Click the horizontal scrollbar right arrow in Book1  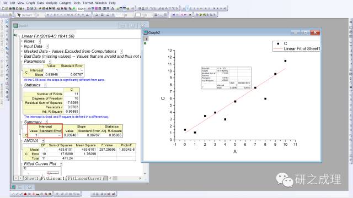[x=140, y=178]
